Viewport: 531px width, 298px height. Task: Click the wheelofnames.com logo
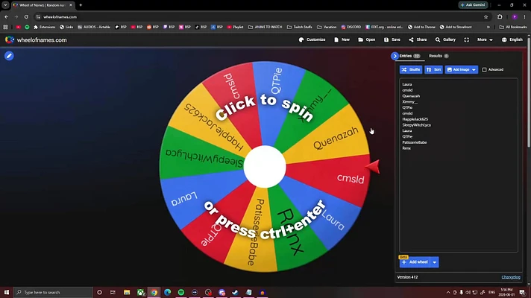coord(36,40)
